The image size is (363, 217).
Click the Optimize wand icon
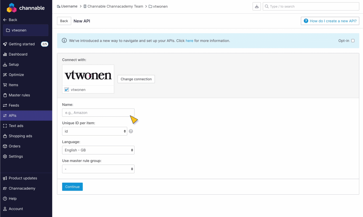[5, 75]
